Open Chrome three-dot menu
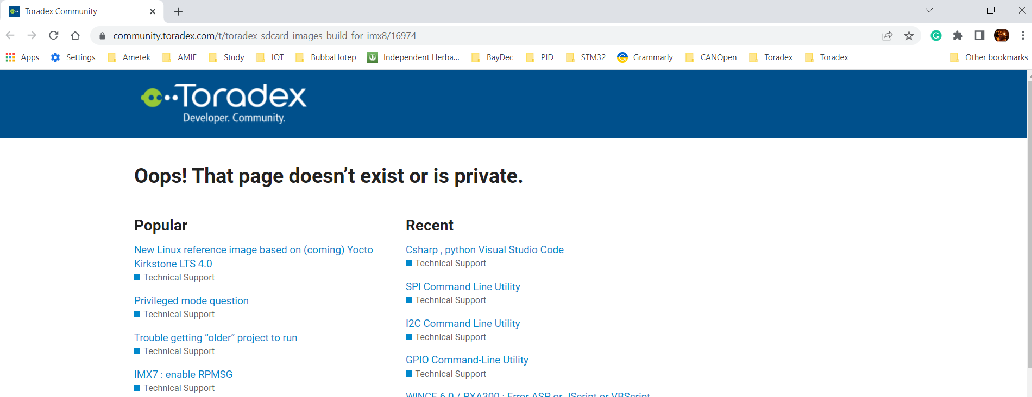1032x397 pixels. (x=1023, y=36)
